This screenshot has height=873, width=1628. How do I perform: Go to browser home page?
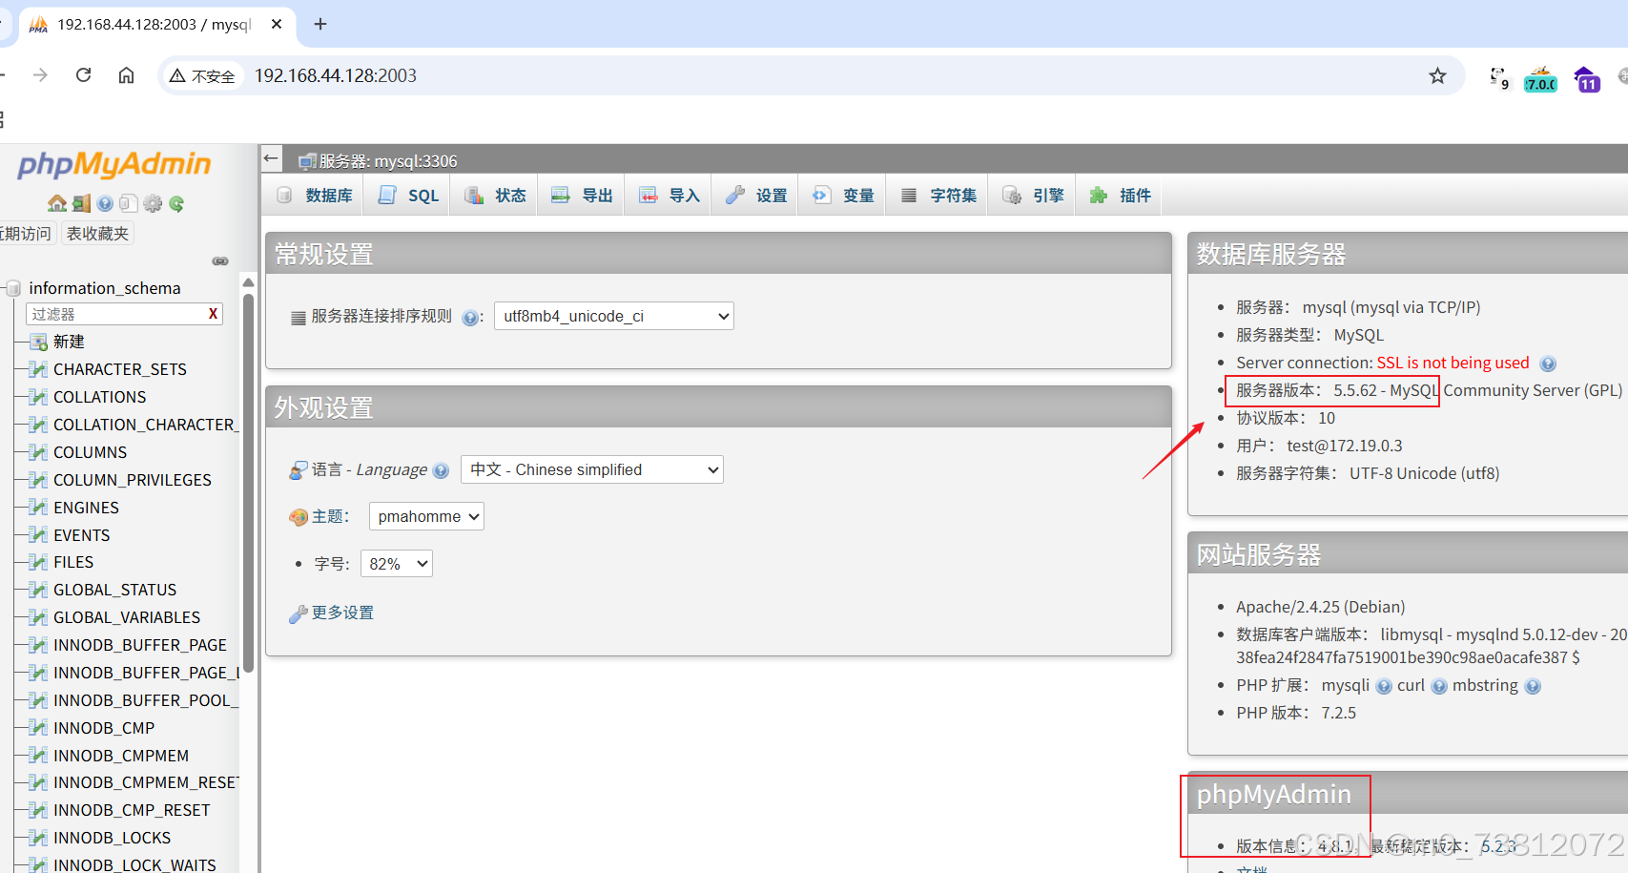pyautogui.click(x=126, y=75)
